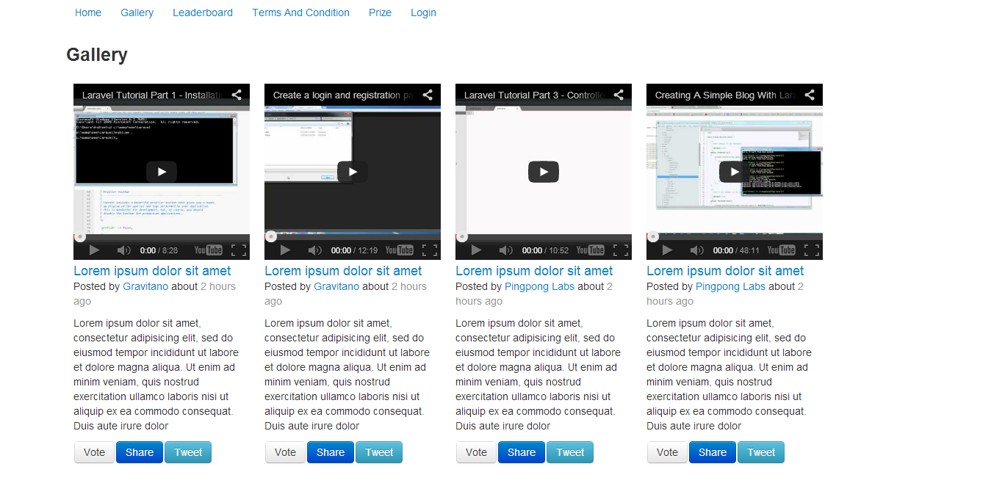Screen dimensions: 991x486
Task: Click share icon on the login and registration video
Action: (x=428, y=95)
